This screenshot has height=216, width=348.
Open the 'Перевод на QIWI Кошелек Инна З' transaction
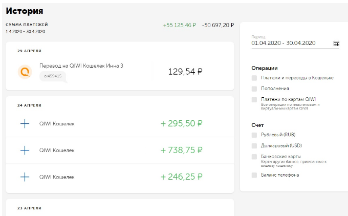click(x=120, y=72)
